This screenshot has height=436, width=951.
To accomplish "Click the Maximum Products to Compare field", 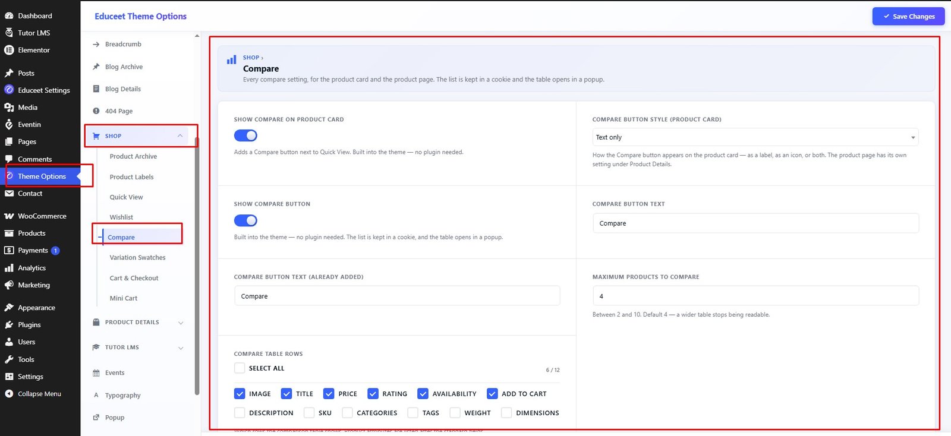I will point(755,296).
